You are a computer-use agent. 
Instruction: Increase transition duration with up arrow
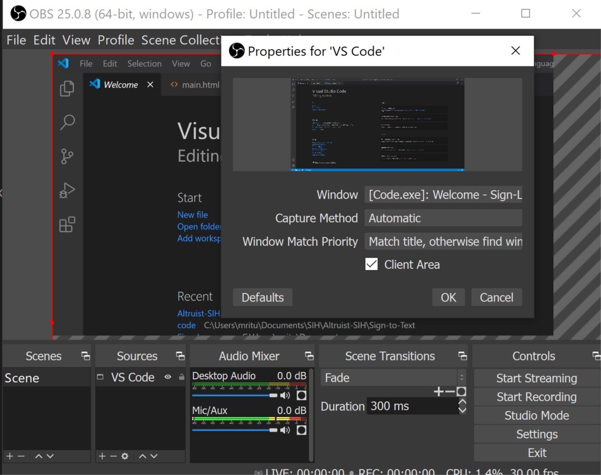coord(462,402)
